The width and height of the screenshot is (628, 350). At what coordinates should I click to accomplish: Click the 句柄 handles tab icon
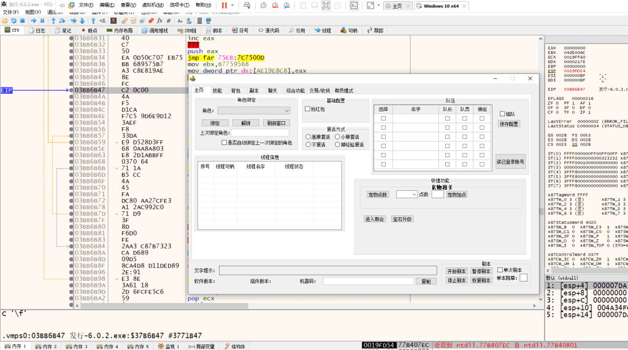pos(344,30)
